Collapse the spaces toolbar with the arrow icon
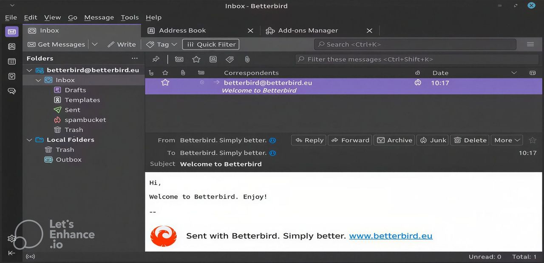 click(11, 253)
